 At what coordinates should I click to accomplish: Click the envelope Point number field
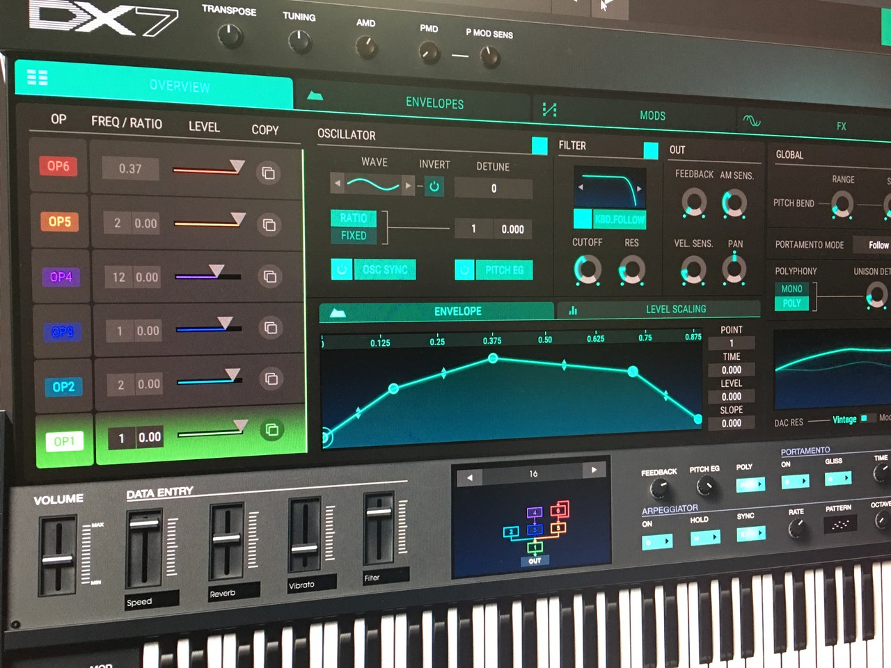(731, 343)
